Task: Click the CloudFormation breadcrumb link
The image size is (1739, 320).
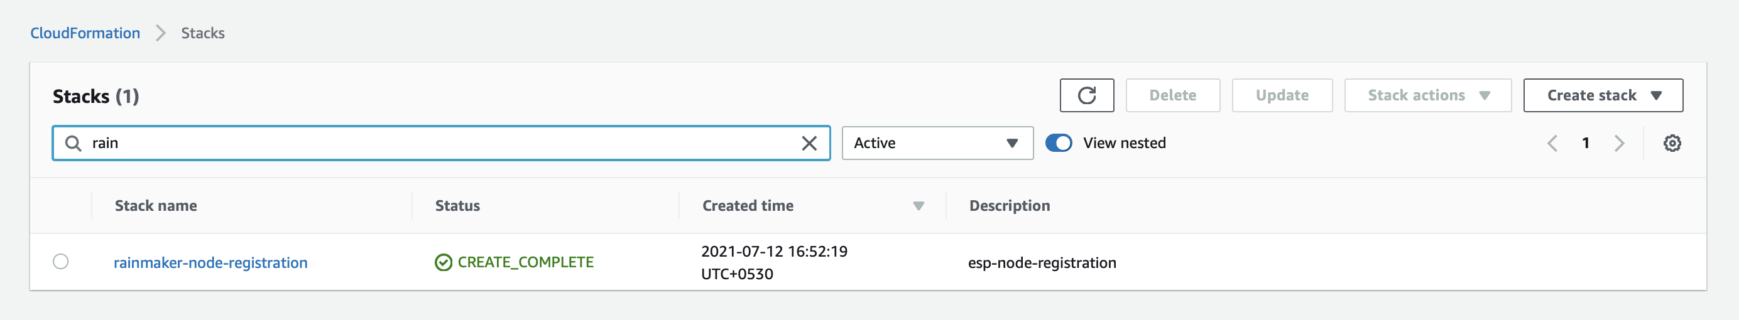Action: tap(85, 33)
